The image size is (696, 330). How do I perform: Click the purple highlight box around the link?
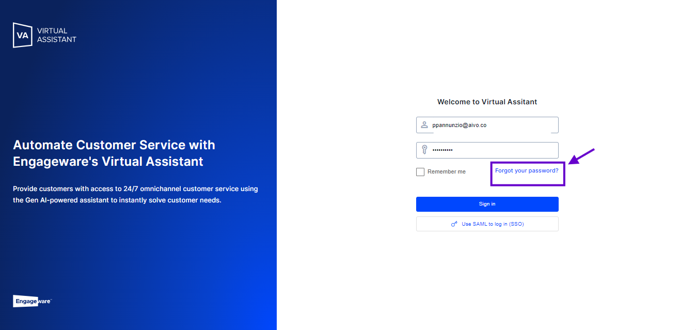[528, 174]
